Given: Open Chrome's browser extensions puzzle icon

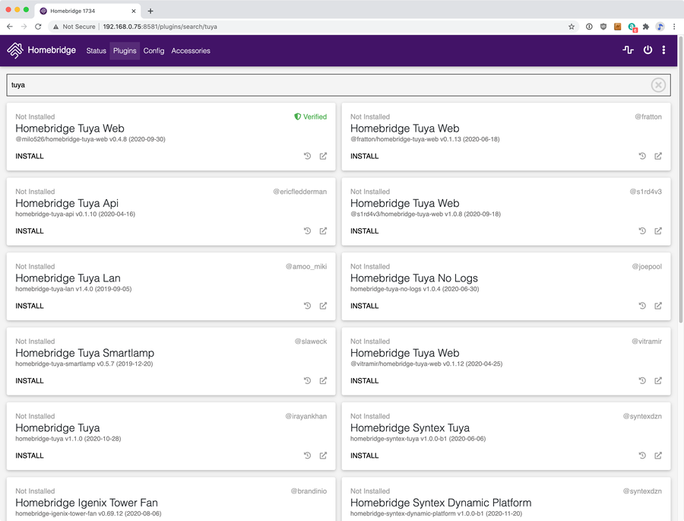Looking at the screenshot, I should coord(646,27).
